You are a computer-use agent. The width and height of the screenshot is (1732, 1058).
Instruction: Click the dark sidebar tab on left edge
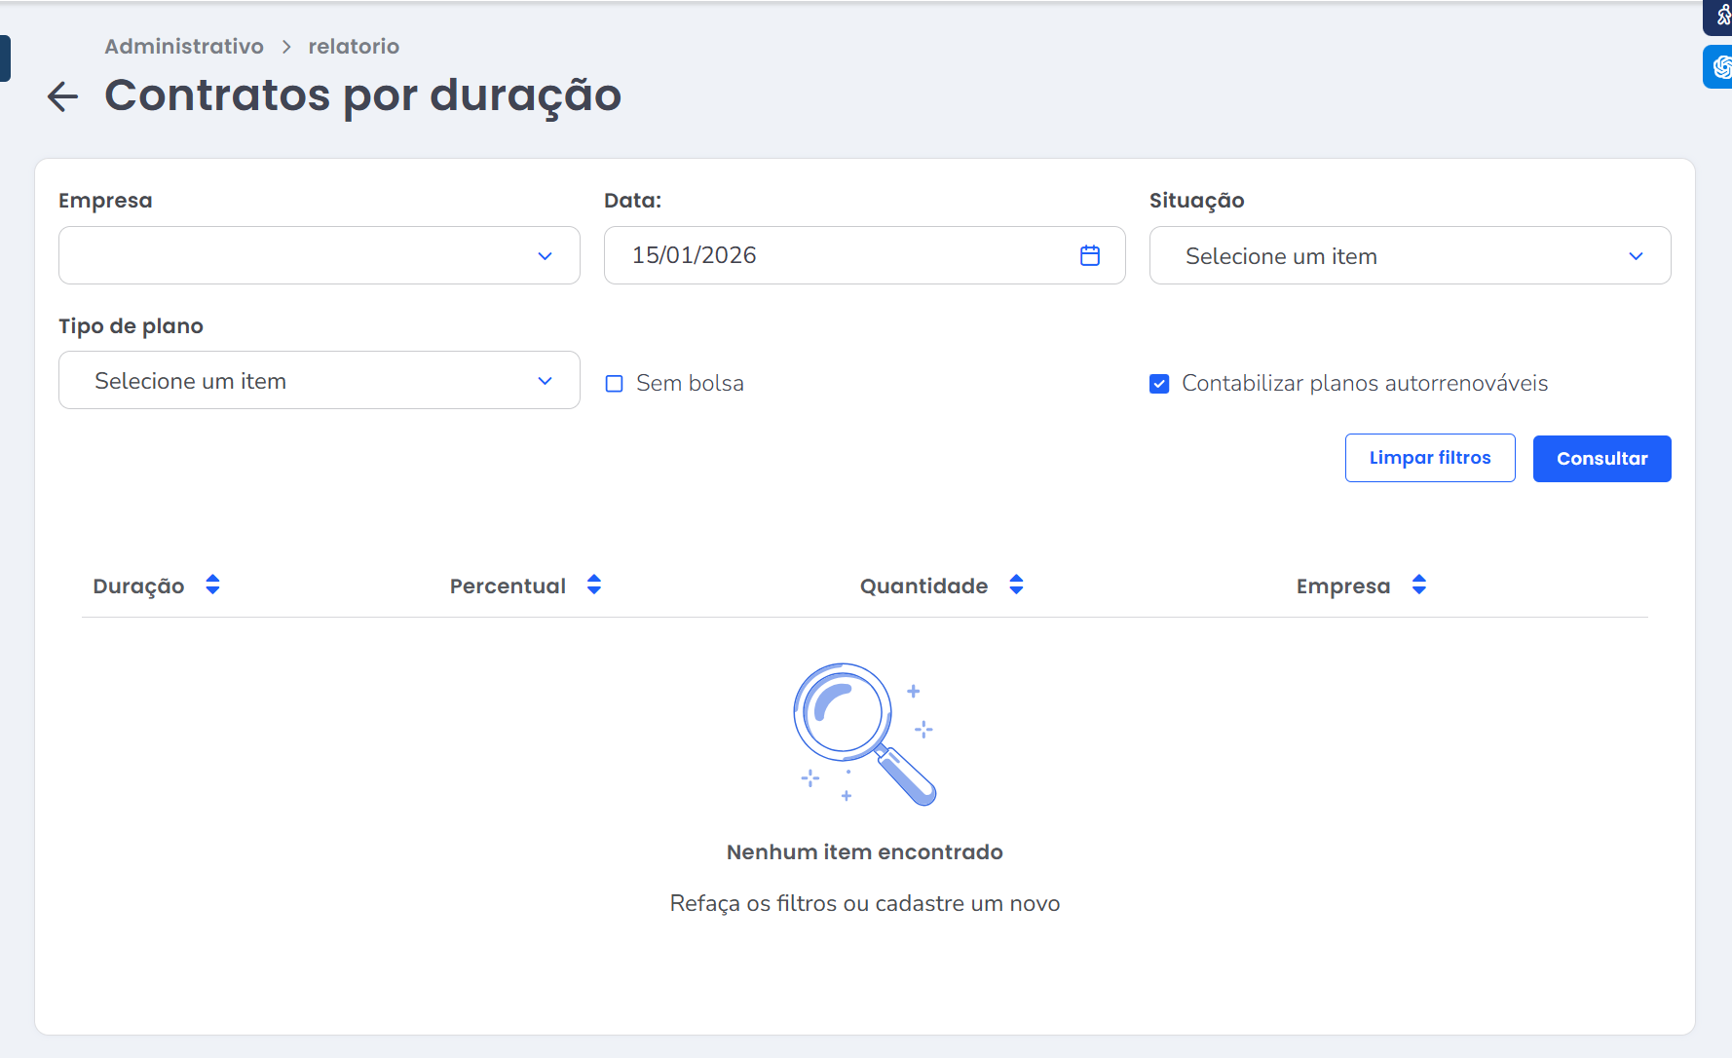[5, 58]
